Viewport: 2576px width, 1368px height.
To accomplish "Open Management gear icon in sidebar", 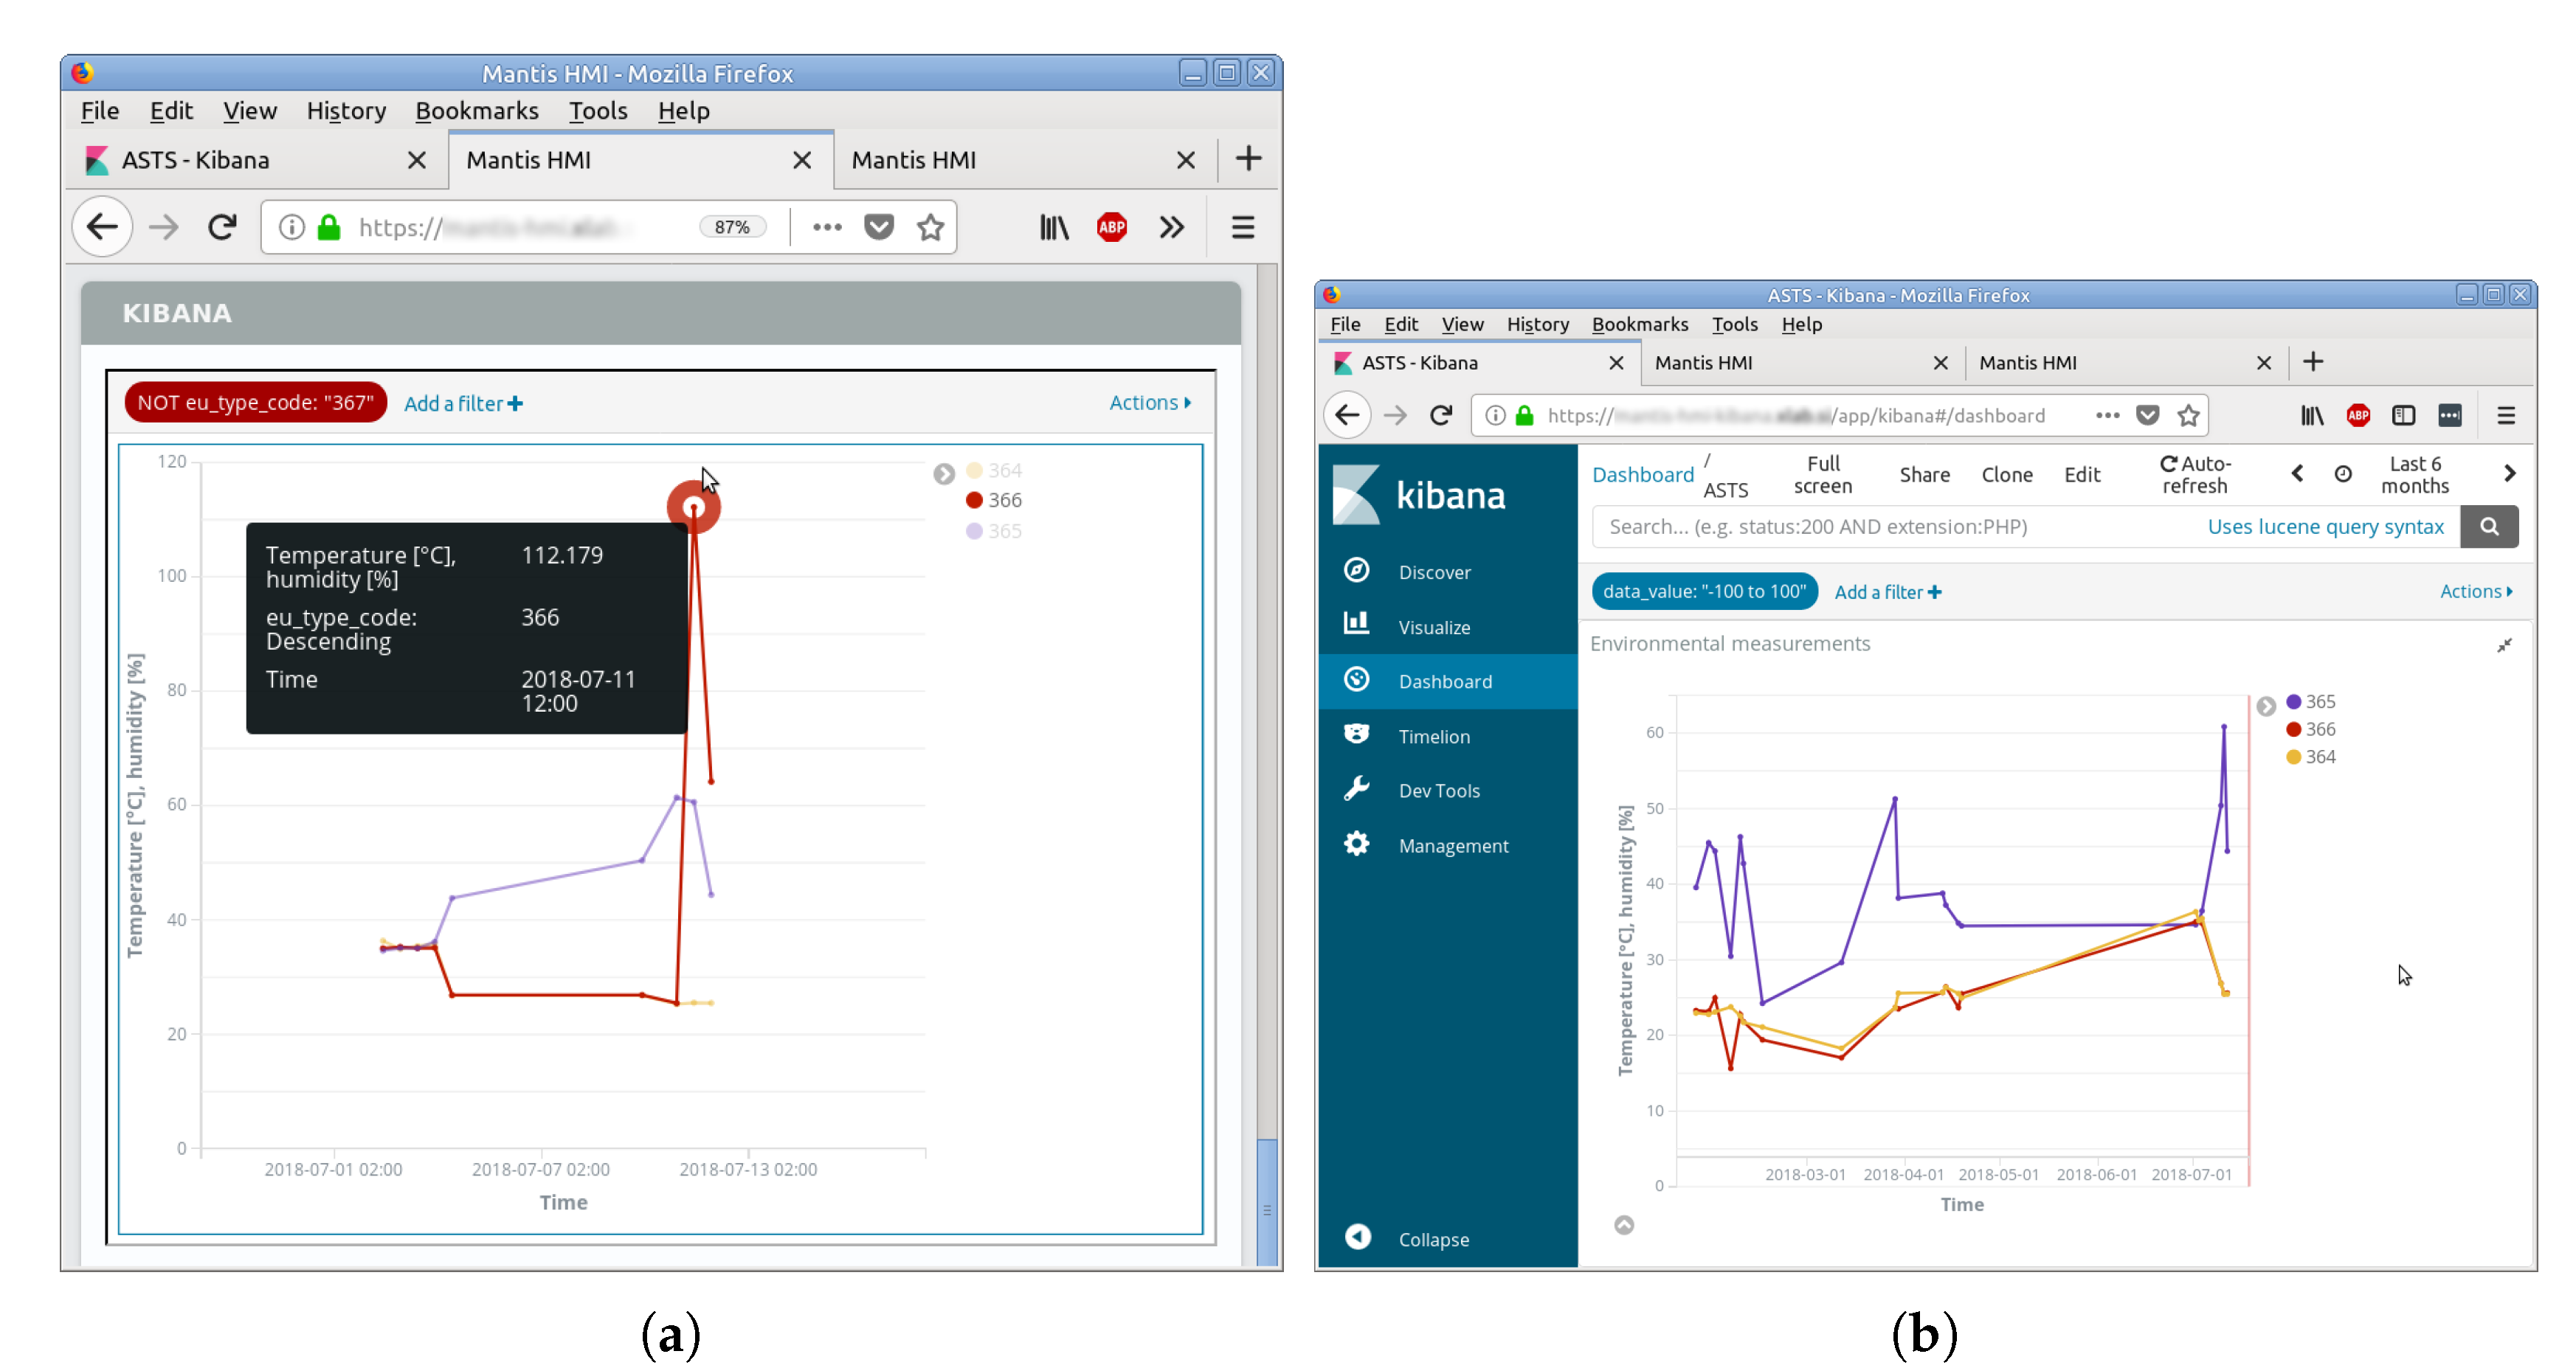I will coord(1356,844).
